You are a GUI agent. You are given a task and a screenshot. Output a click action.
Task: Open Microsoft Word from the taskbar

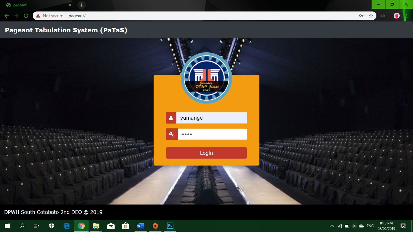(x=141, y=226)
